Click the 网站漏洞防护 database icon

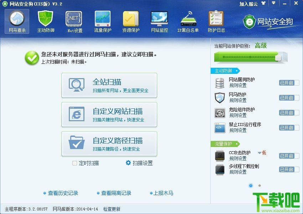[220, 83]
